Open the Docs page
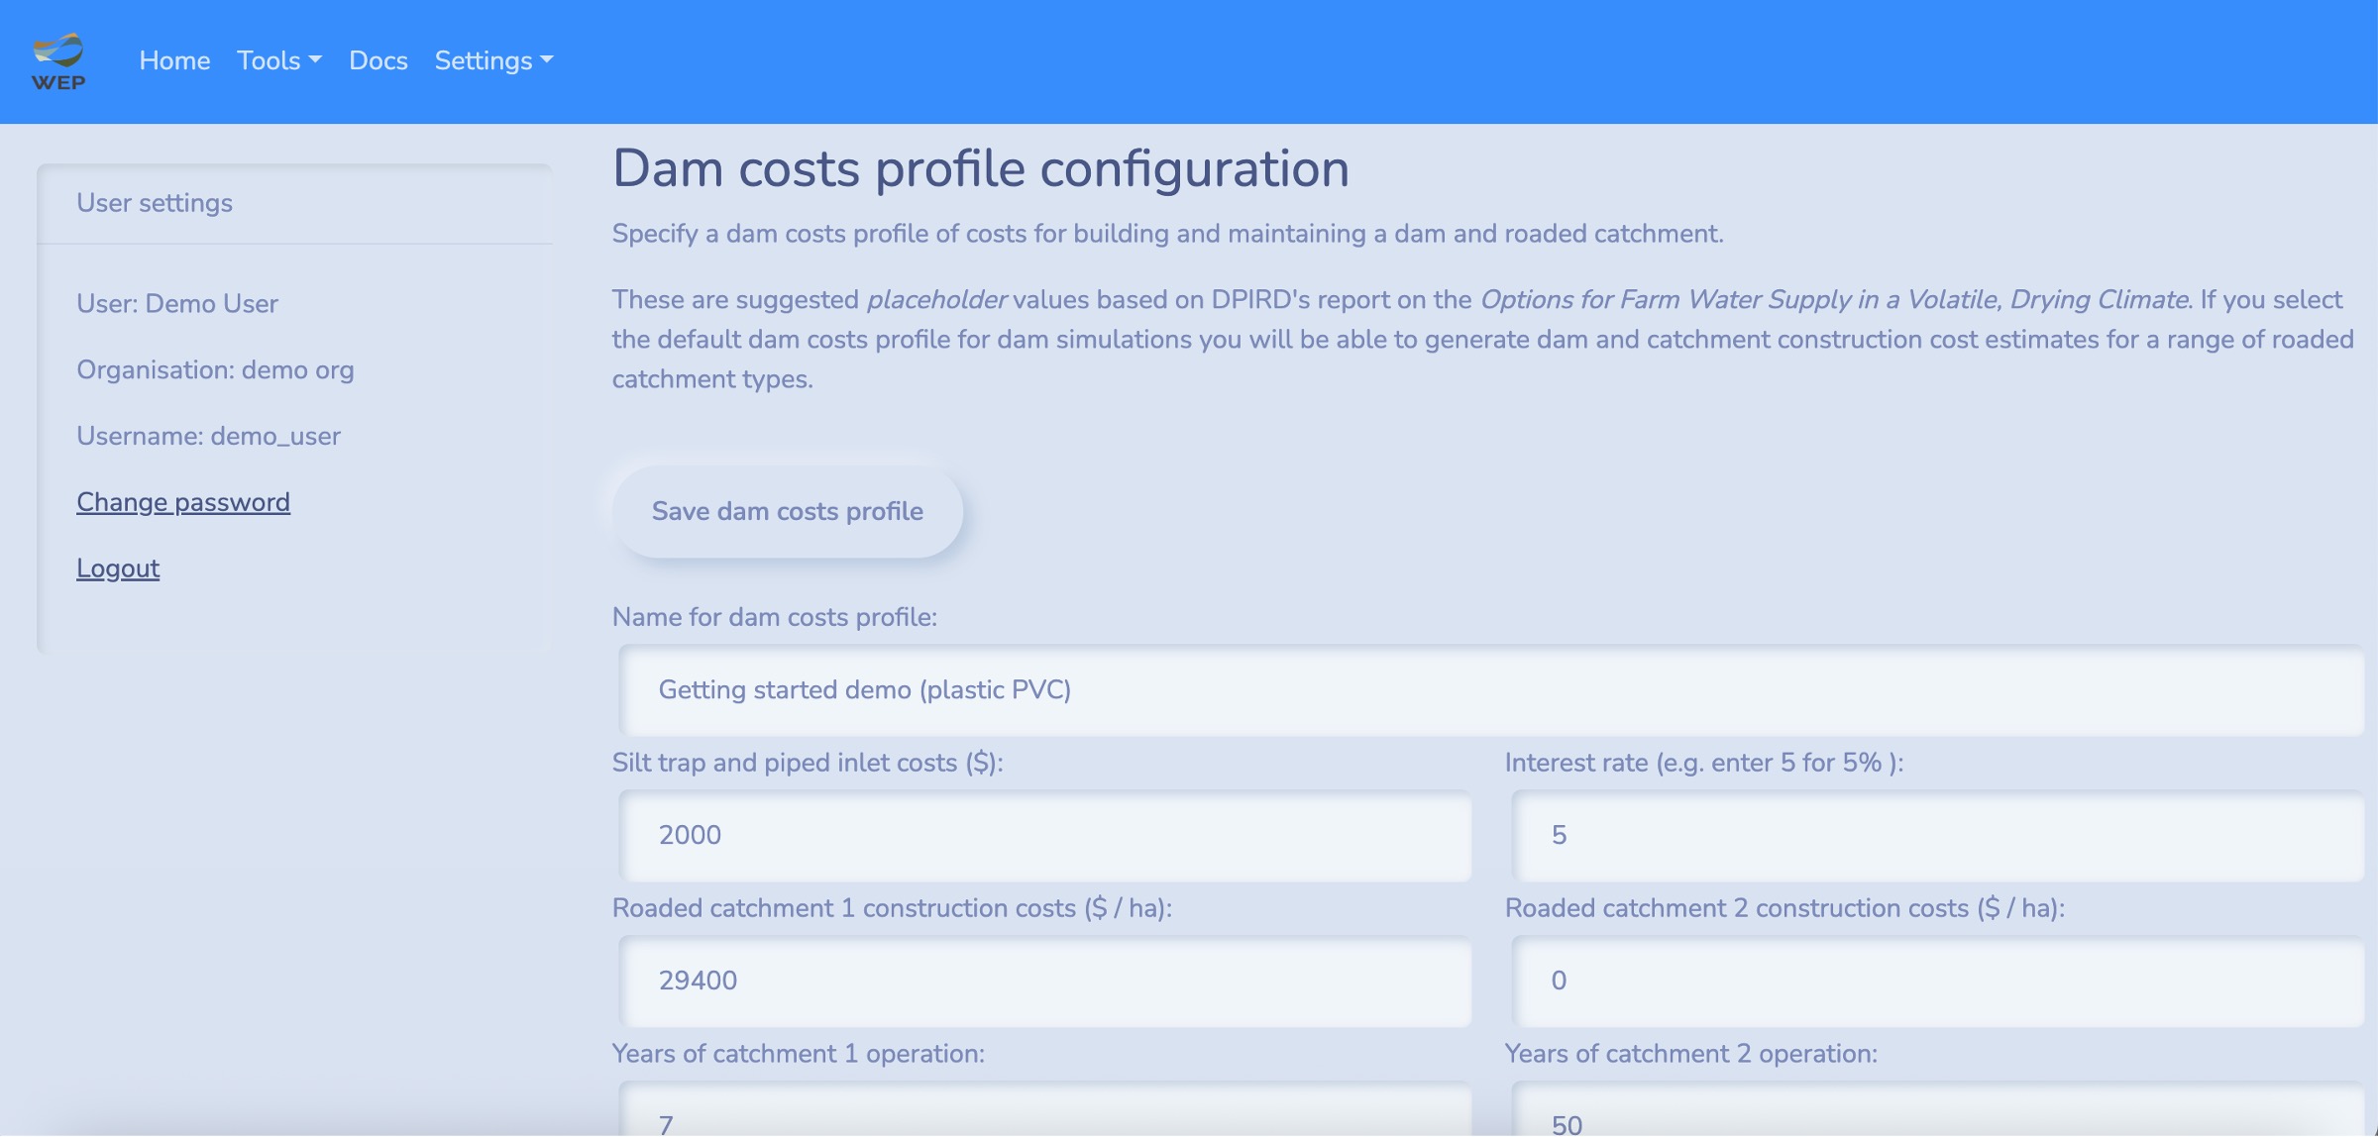 coord(378,60)
